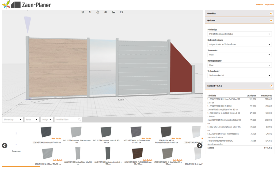
Task: Select the 2235 SYSTEM ALU Silber thumbnail
Action: [x=48, y=154]
